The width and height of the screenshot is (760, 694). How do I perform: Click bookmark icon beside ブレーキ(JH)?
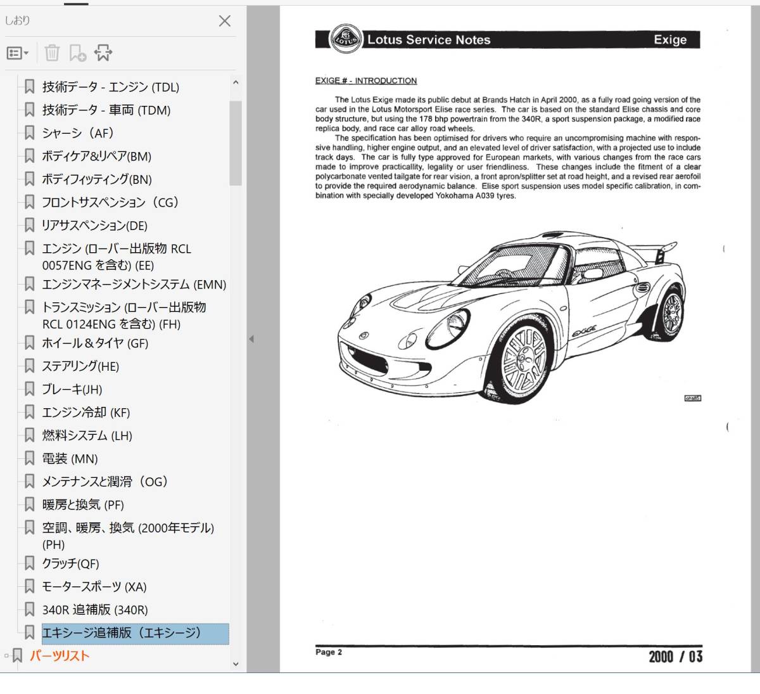29,389
